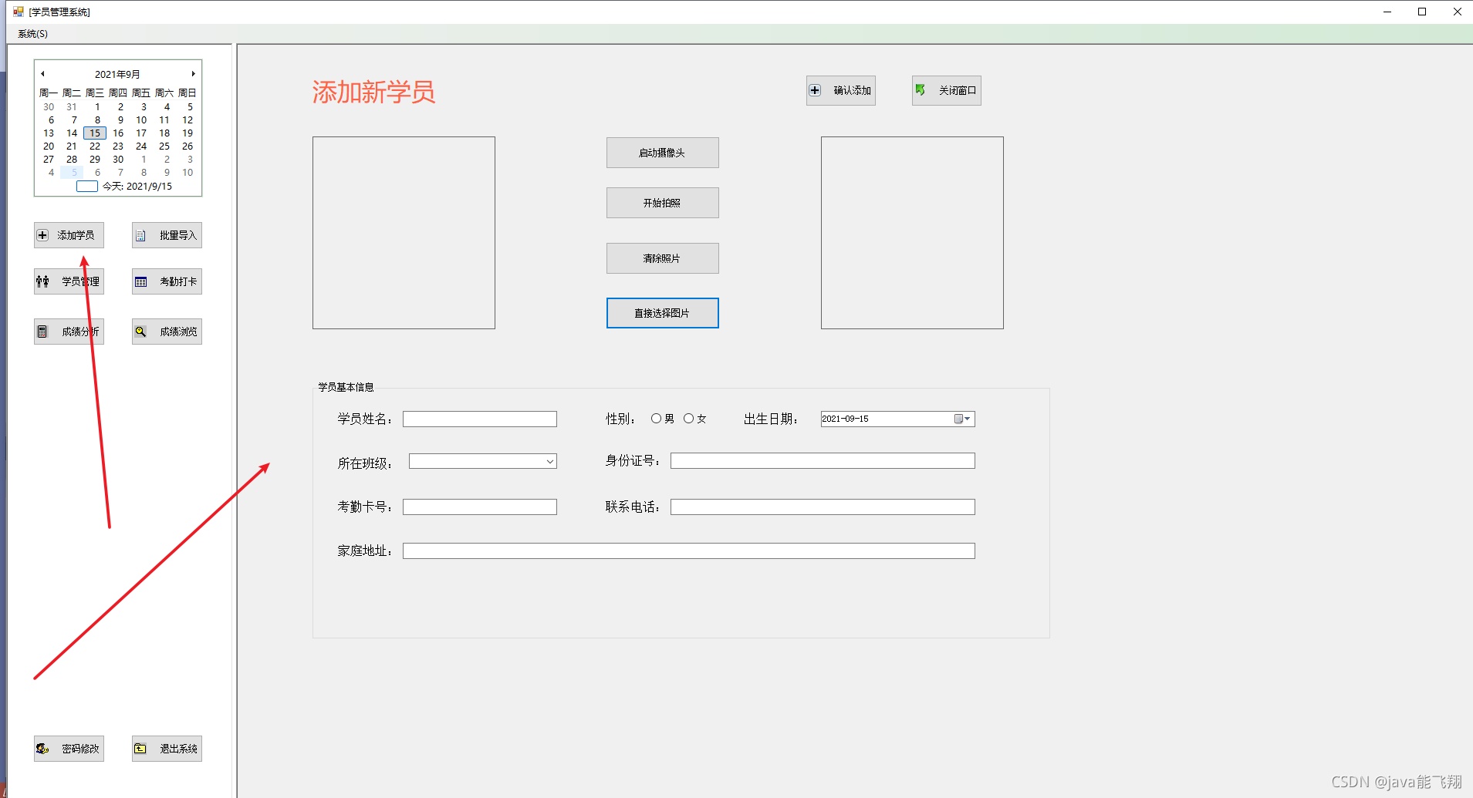The image size is (1473, 798).
Task: Click the 成绩分析 calculator icon
Action: 42,332
